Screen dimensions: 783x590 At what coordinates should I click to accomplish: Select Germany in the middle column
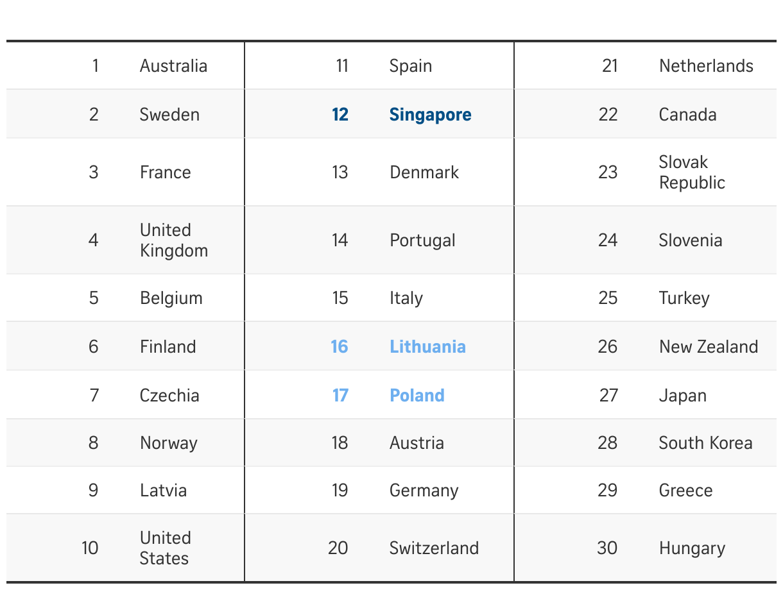(424, 491)
